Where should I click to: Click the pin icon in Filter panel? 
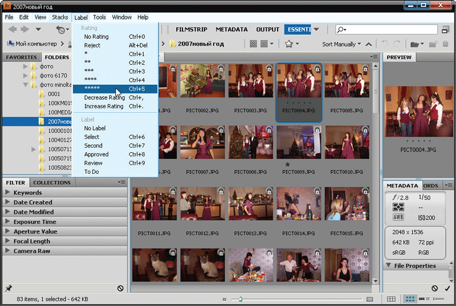point(9,288)
